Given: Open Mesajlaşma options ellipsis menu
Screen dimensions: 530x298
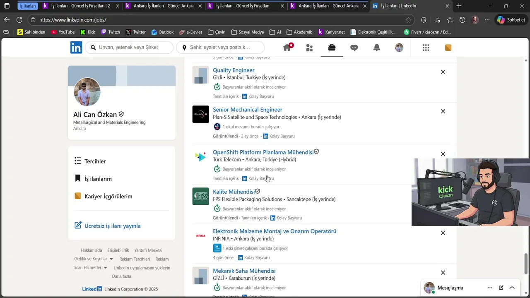Looking at the screenshot, I should click(490, 288).
